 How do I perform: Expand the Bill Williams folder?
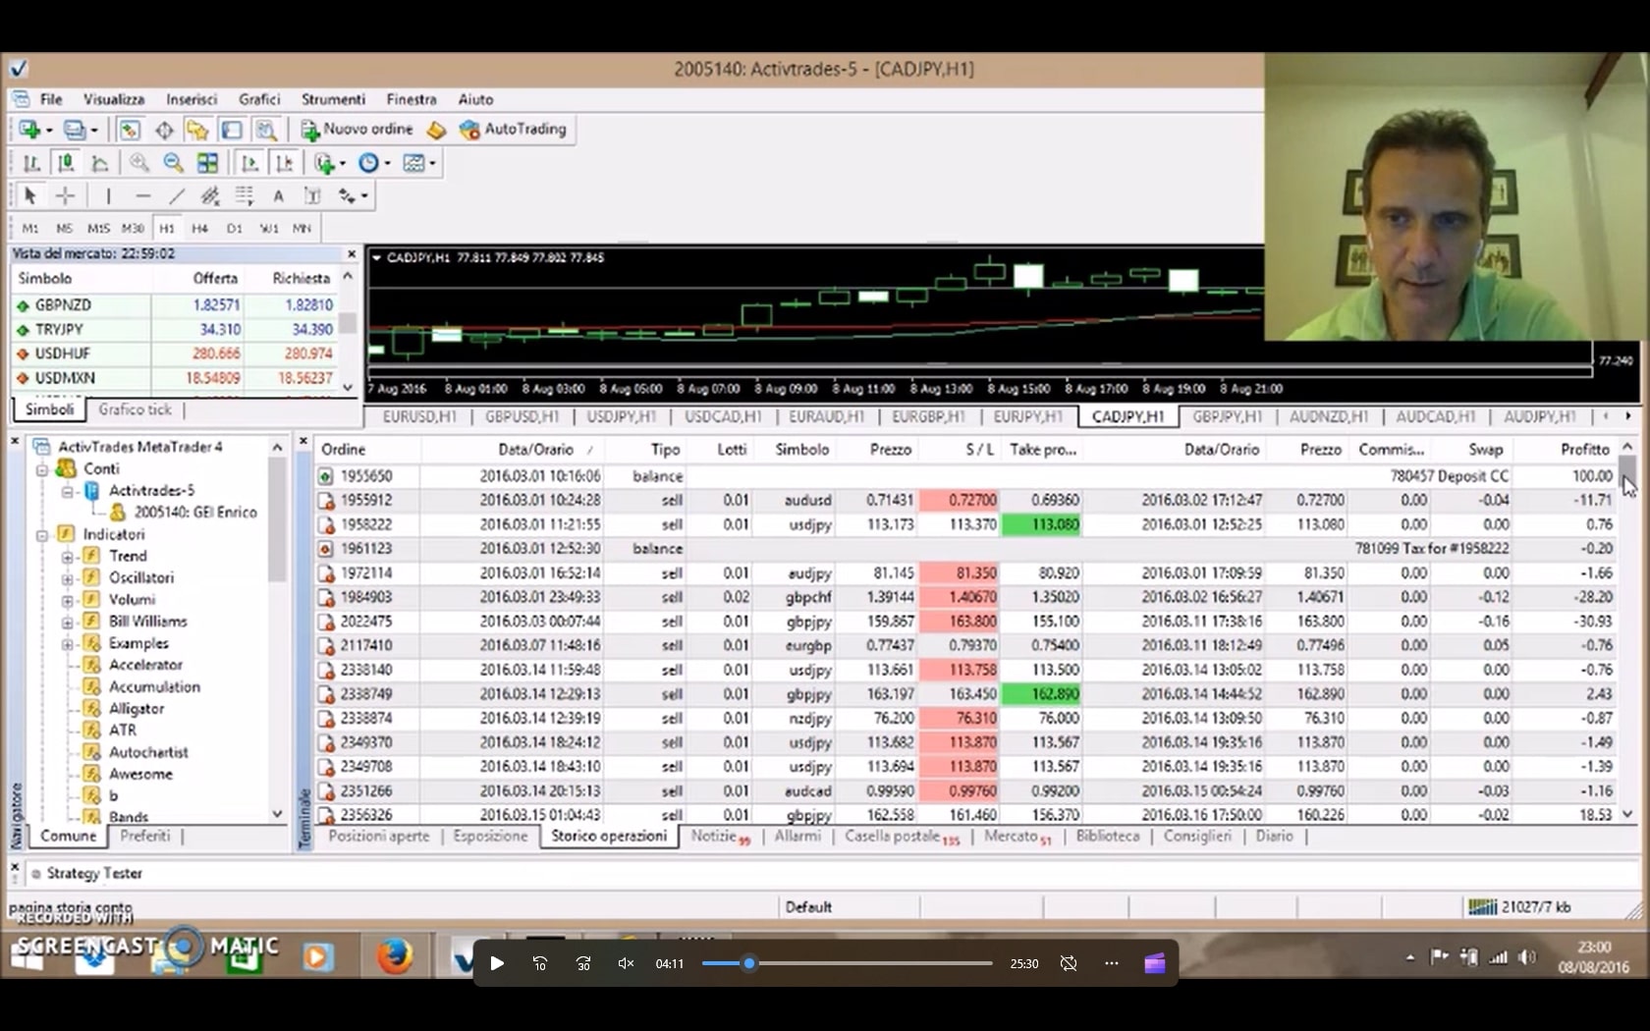tap(68, 622)
